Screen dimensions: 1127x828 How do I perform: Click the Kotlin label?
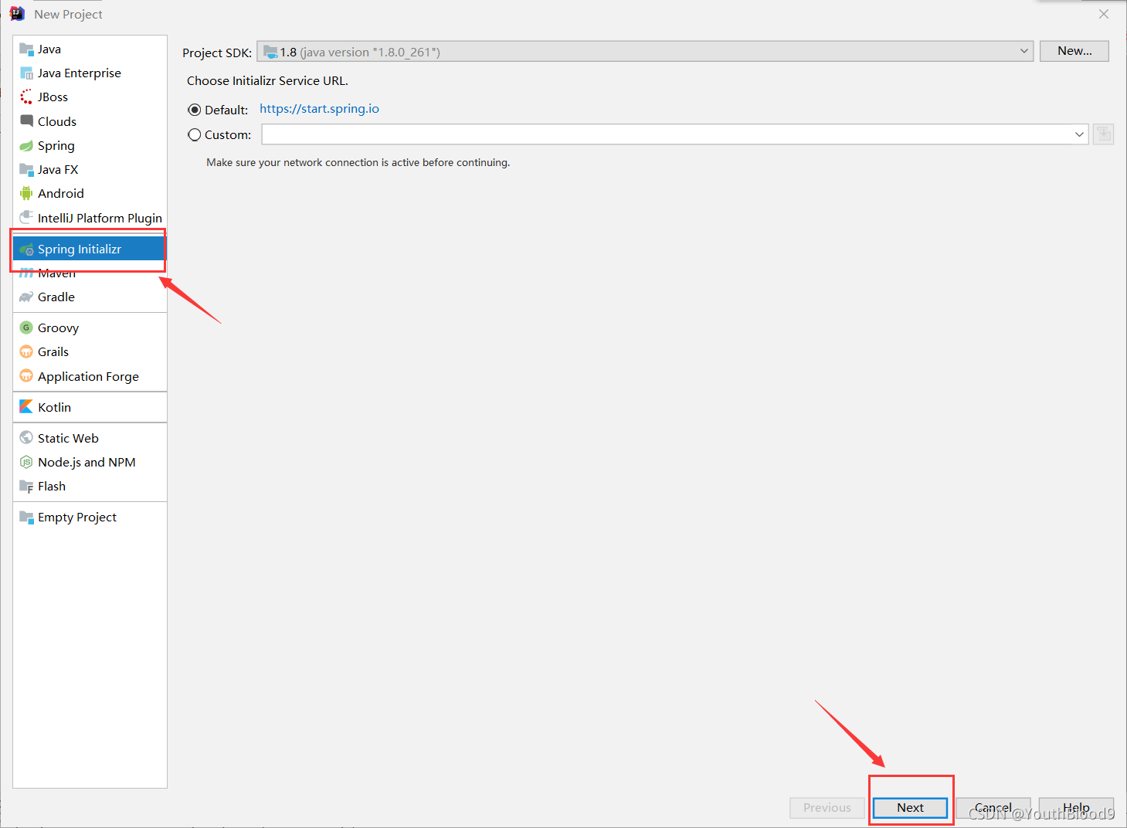click(x=54, y=407)
